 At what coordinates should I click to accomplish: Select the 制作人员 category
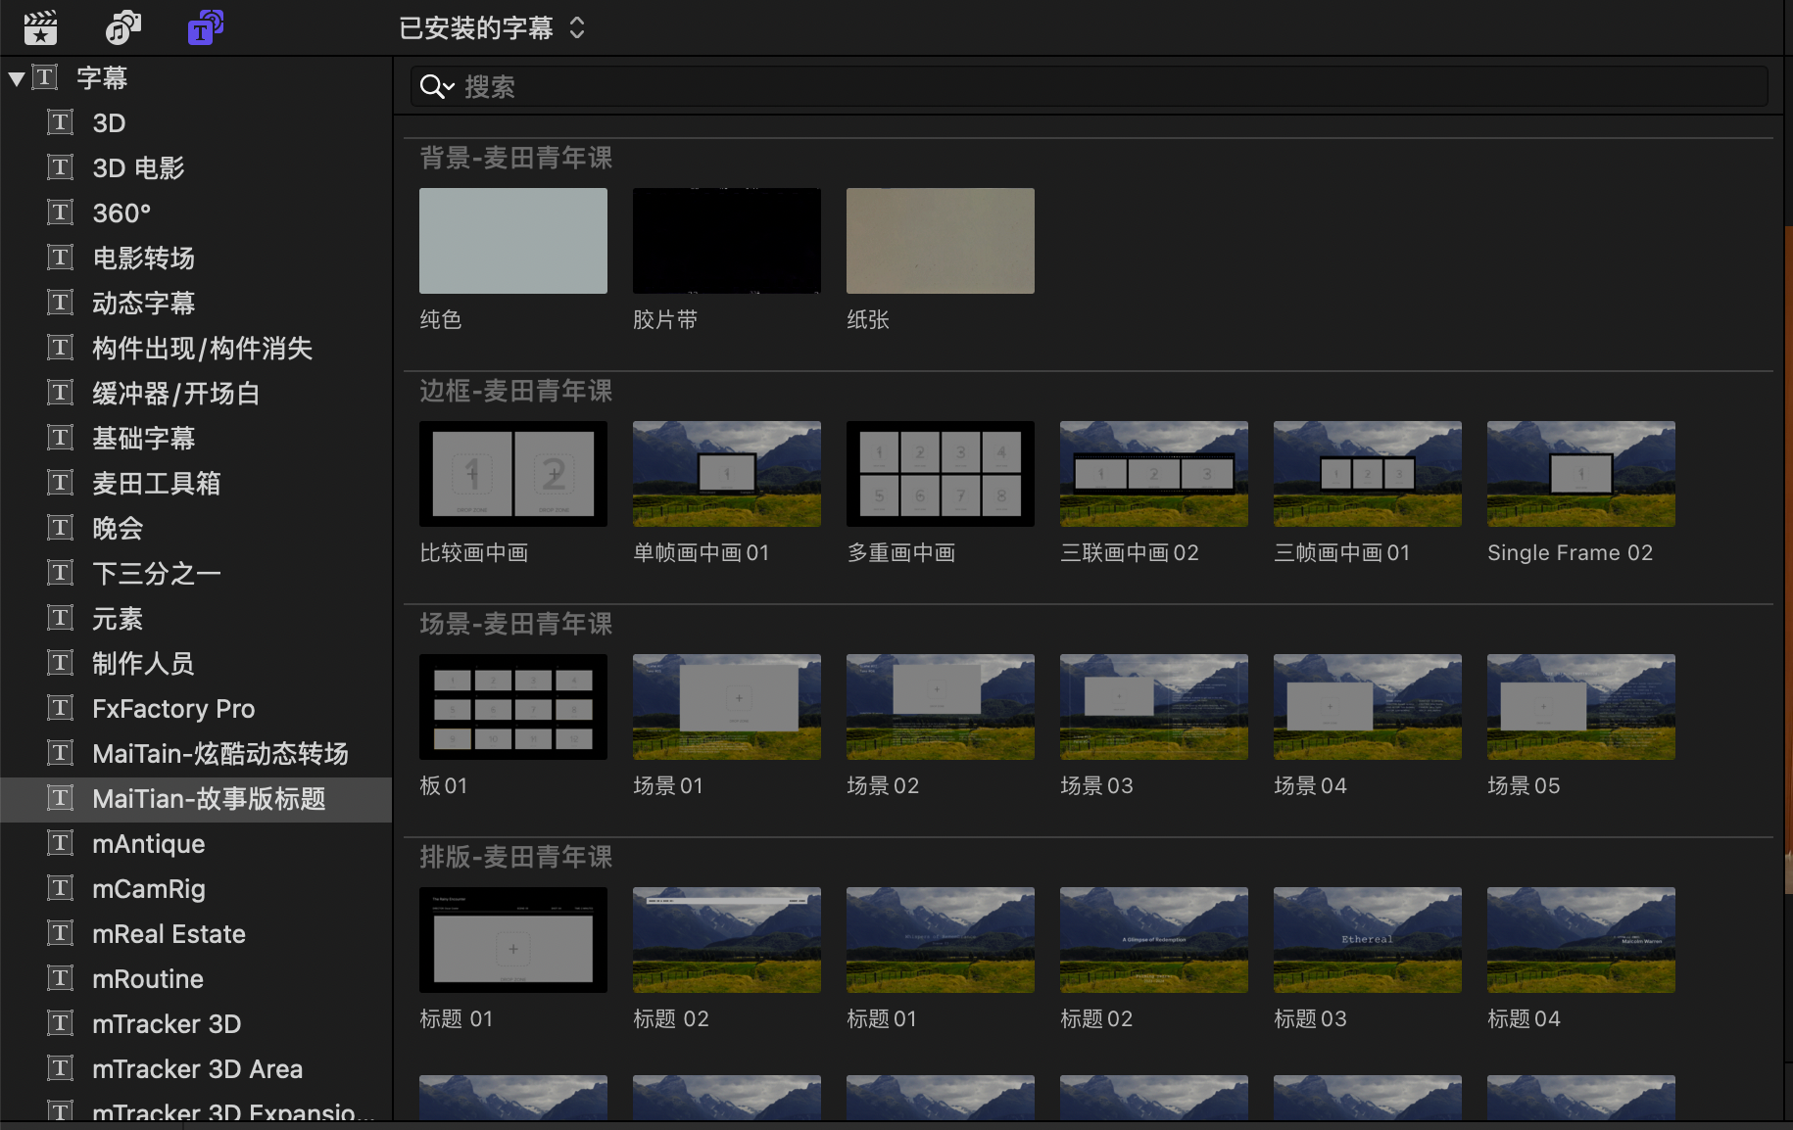[196, 664]
